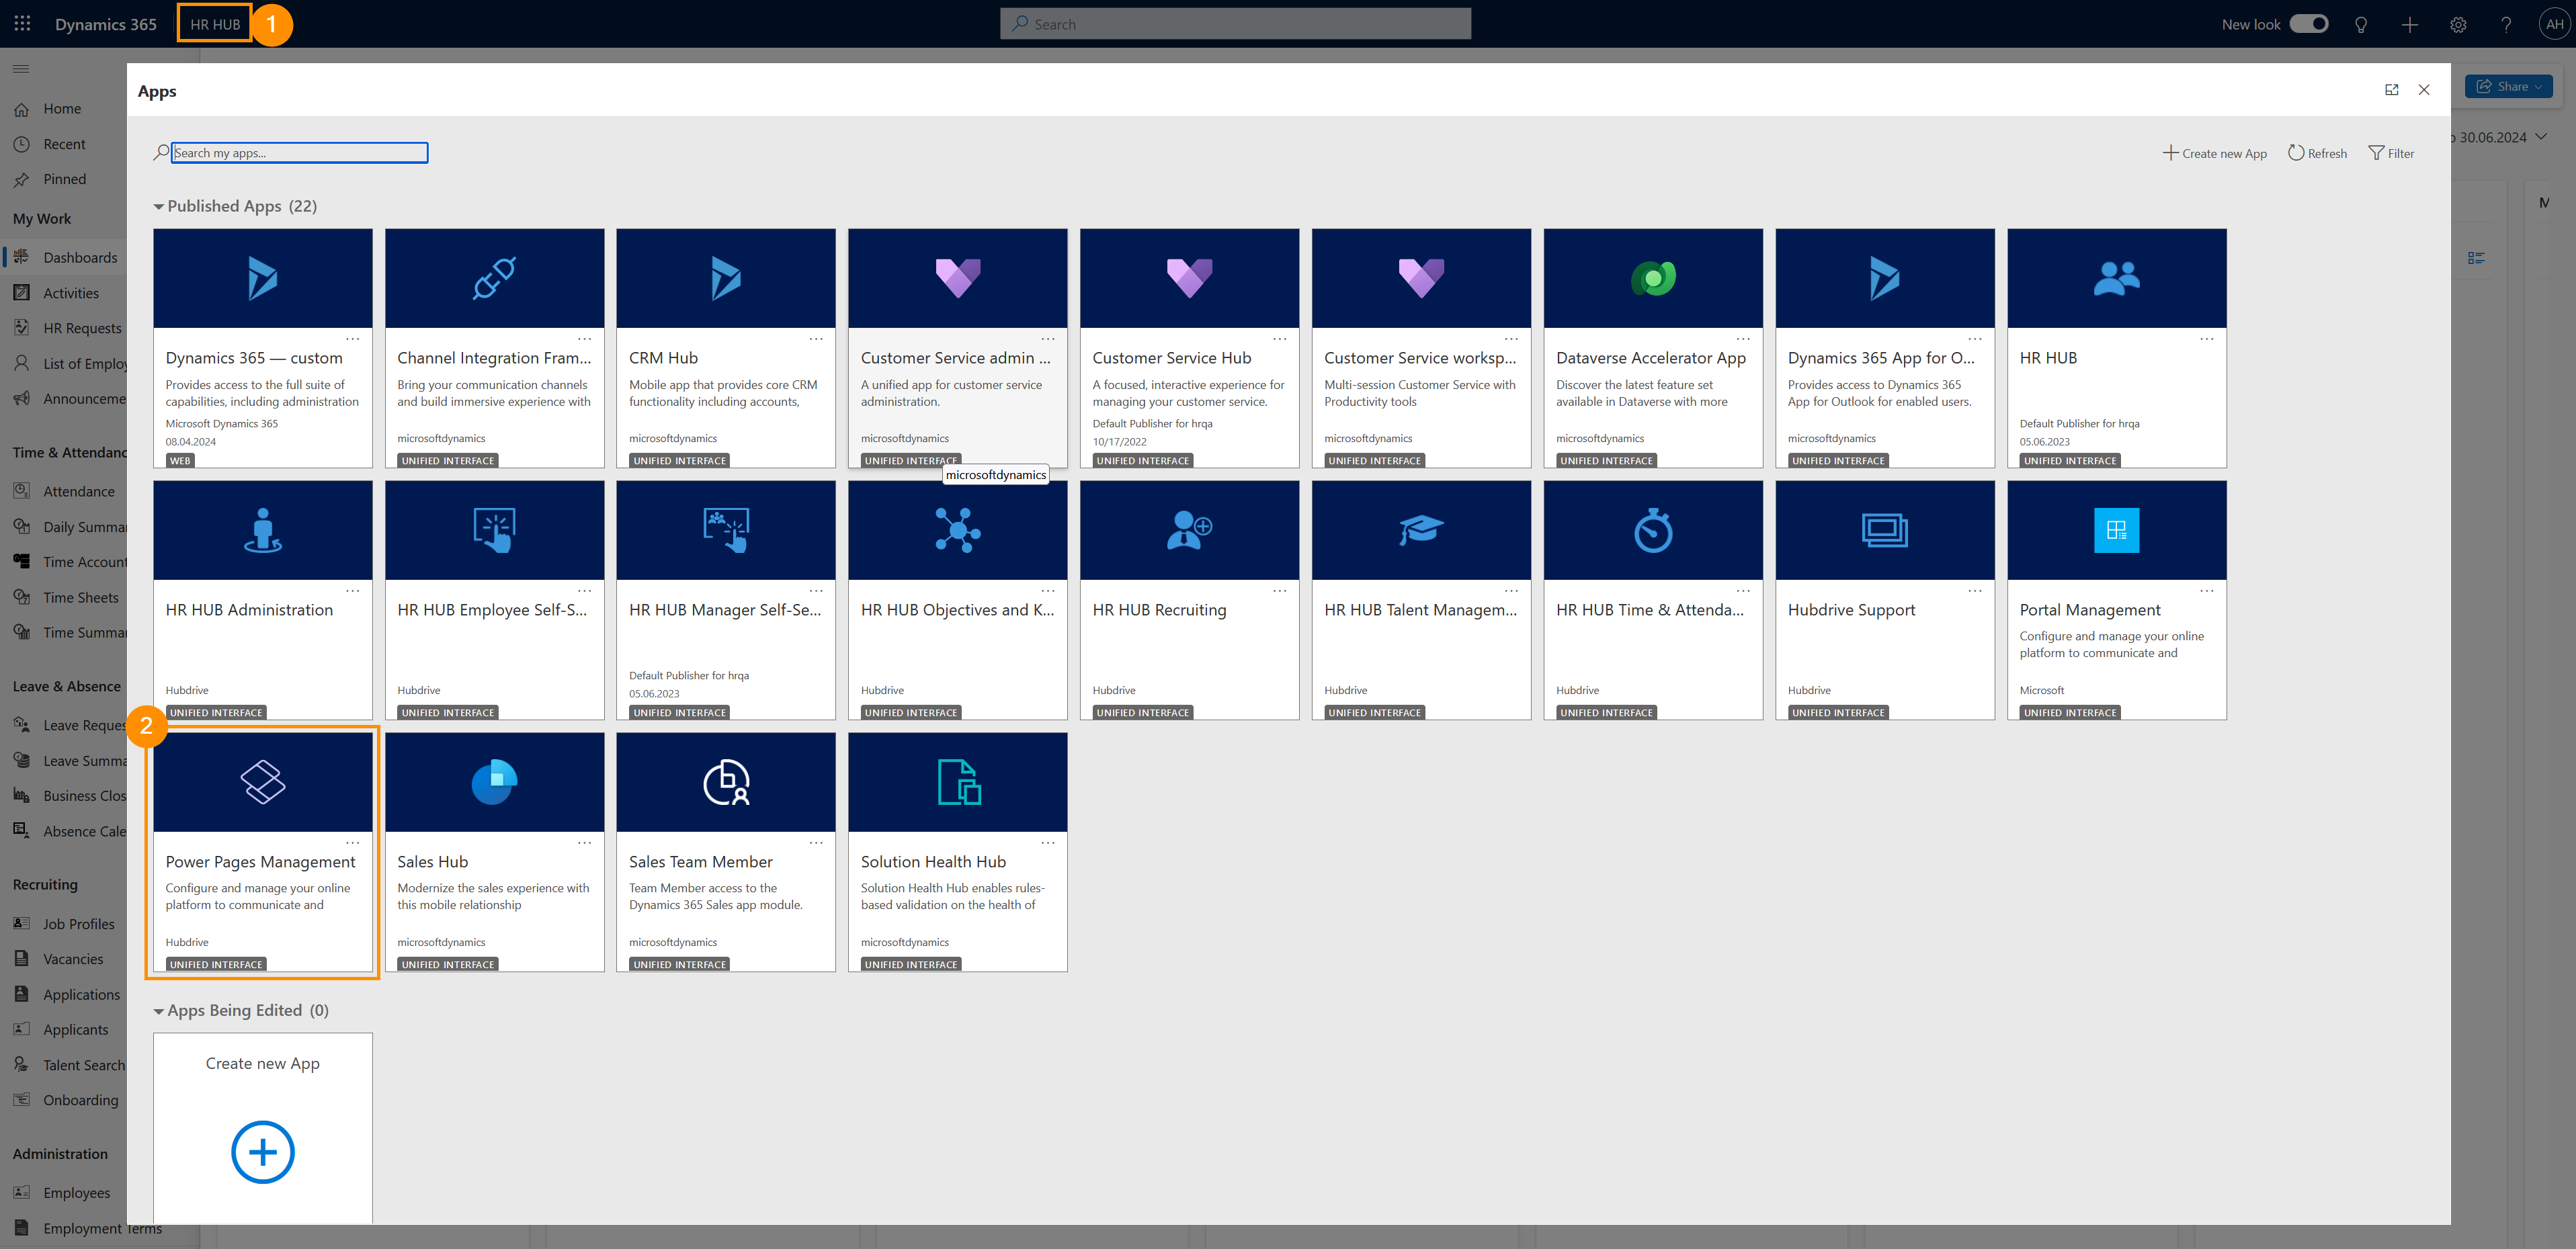
Task: Open more options on HR HUB tile
Action: 2207,339
